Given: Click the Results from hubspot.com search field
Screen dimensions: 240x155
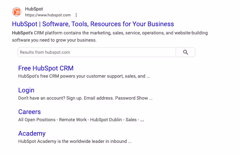Looking at the screenshot, I should pos(97,52).
